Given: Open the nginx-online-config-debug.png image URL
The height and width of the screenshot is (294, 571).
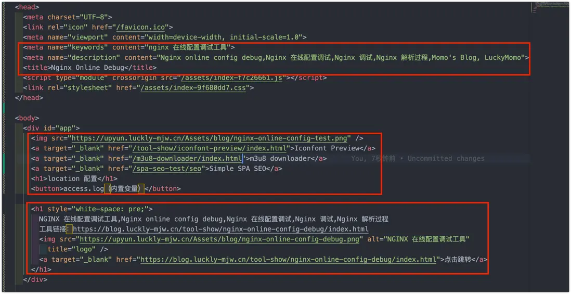Looking at the screenshot, I should click(222, 239).
